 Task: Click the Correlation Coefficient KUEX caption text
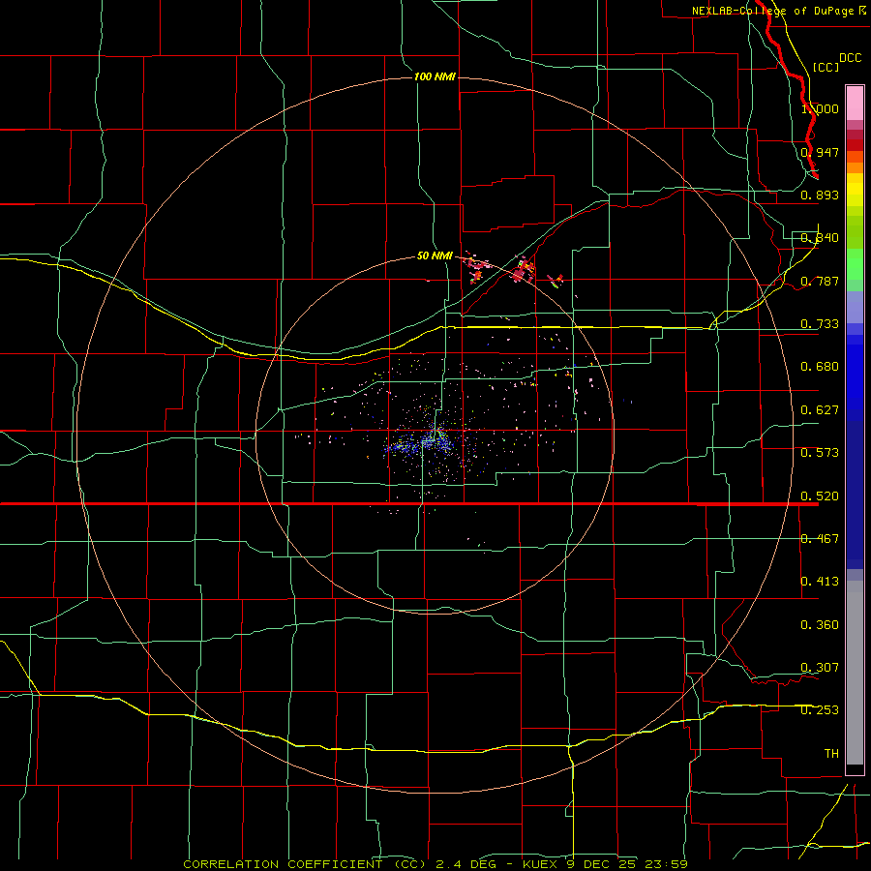coord(435,864)
